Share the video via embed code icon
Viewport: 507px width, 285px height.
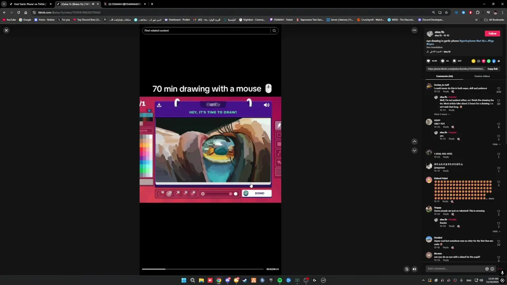pyautogui.click(x=478, y=61)
